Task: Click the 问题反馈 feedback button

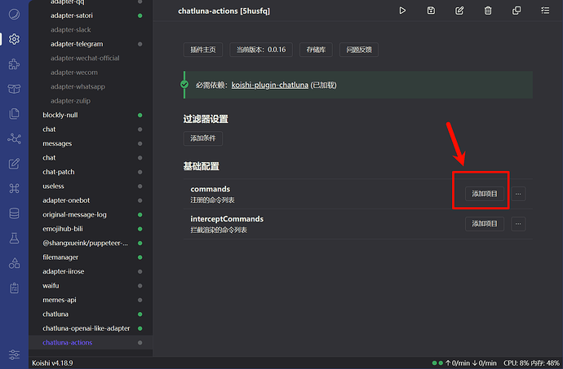Action: 359,50
